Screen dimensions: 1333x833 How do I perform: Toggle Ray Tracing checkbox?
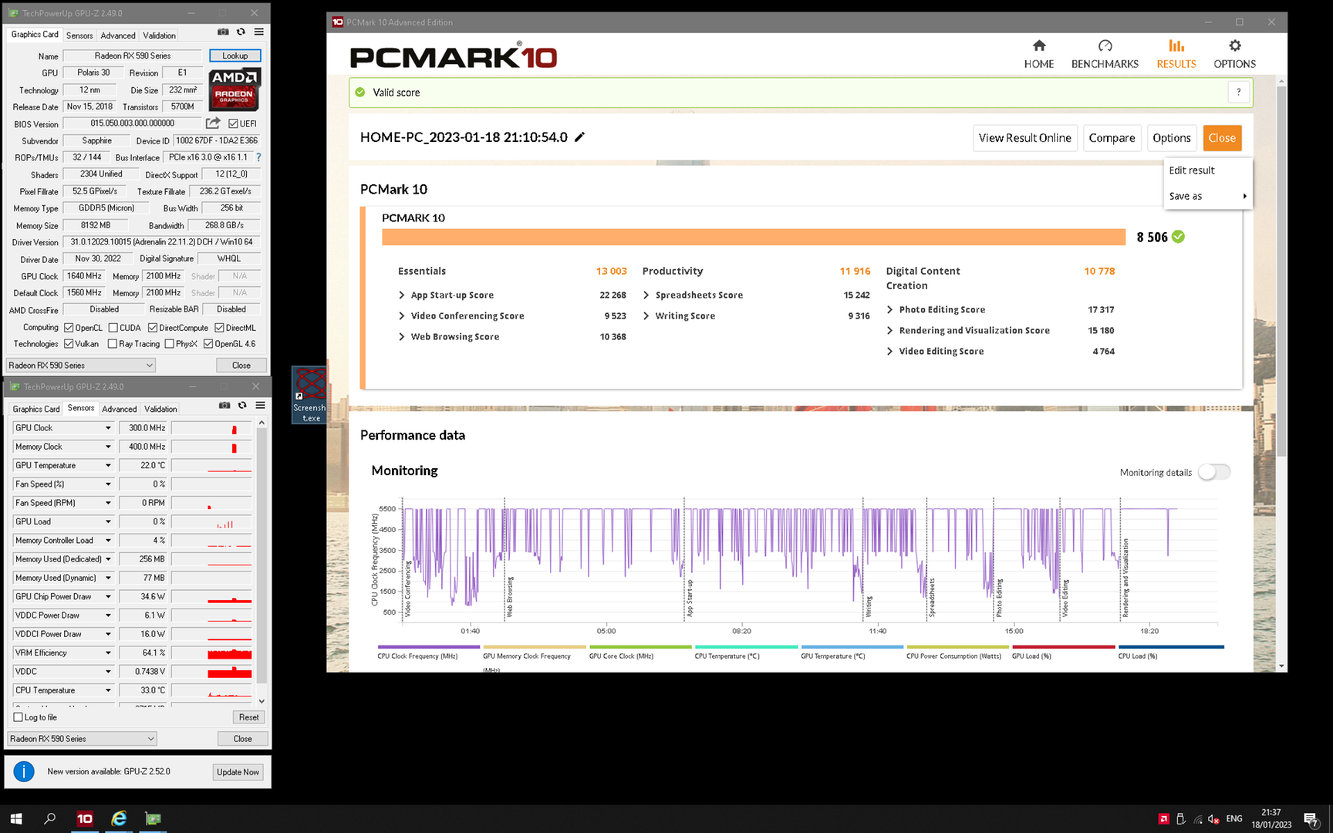(x=113, y=344)
